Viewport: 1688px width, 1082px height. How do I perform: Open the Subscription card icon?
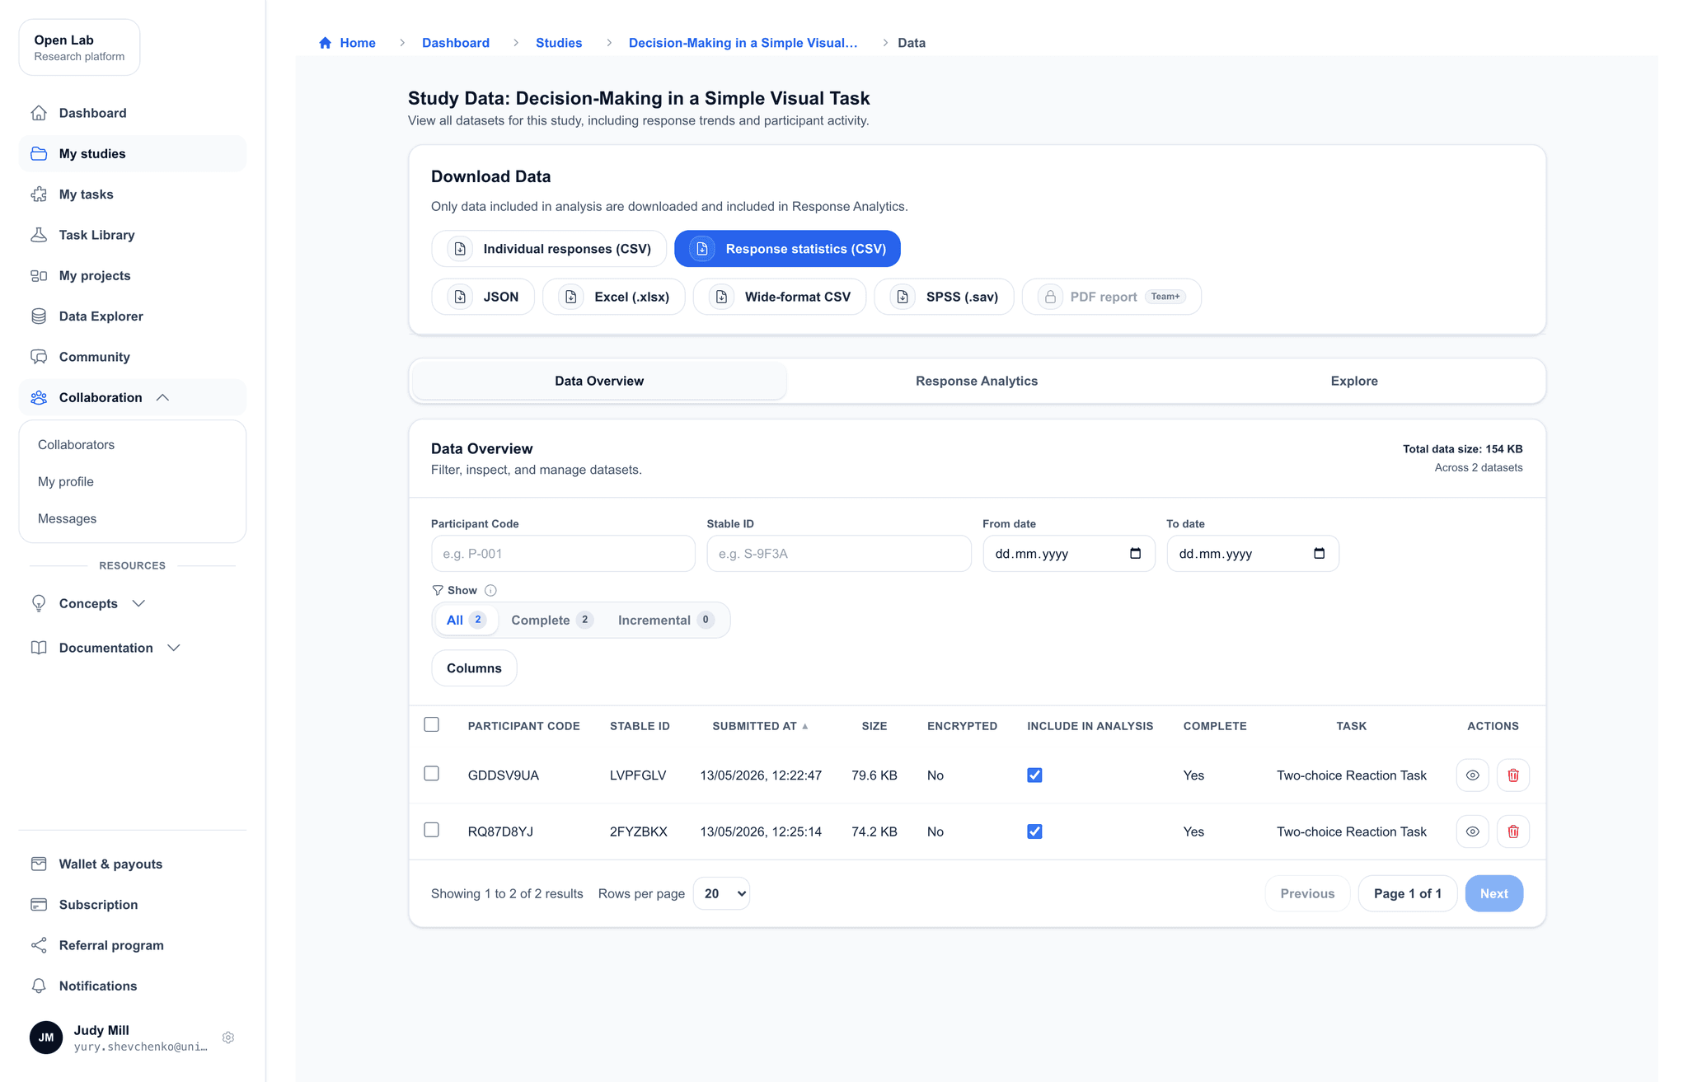39,905
